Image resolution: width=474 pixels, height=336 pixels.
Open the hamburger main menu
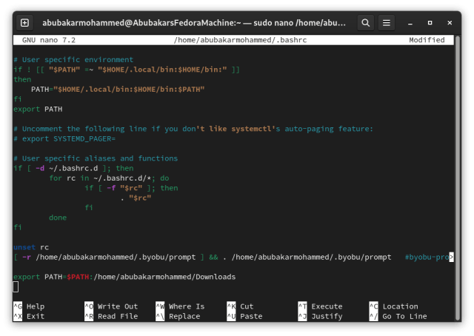387,23
